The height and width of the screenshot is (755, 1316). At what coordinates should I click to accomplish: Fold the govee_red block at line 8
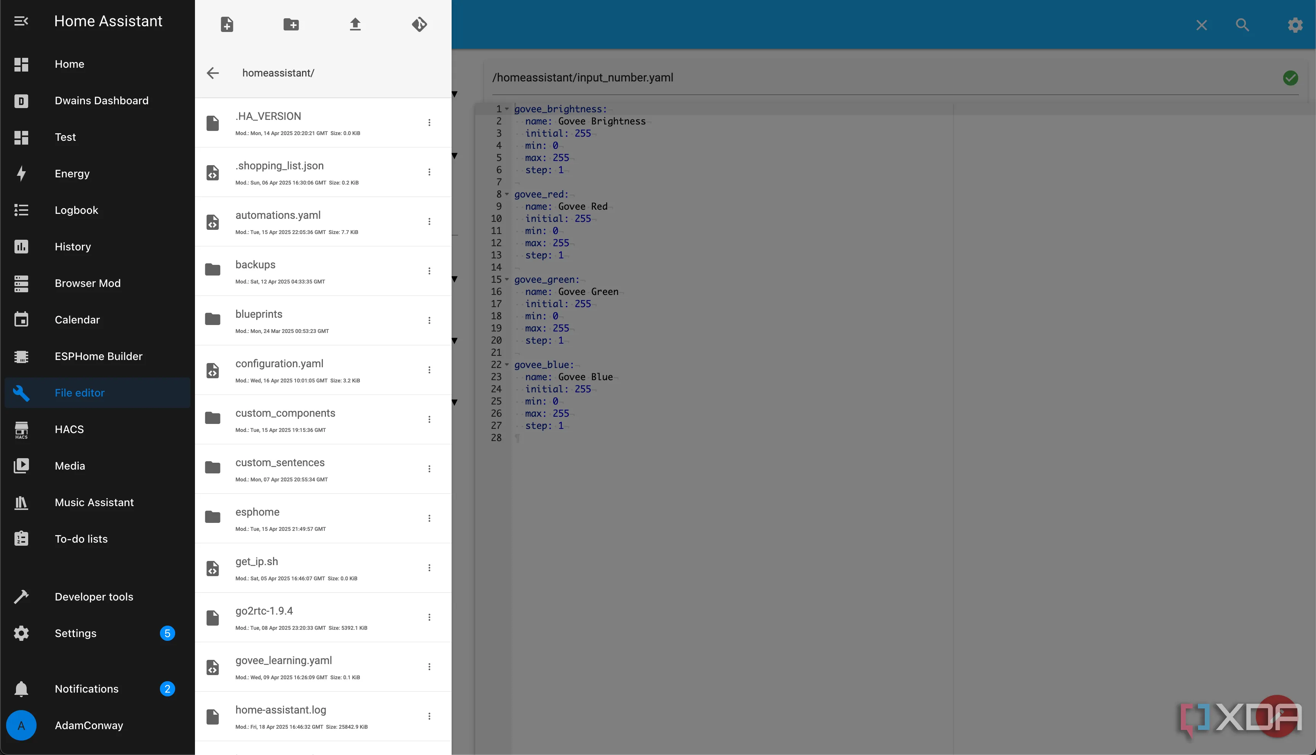coord(507,194)
